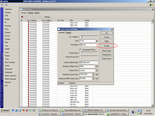Click the undo arrow in top toolbar
The width and height of the screenshot is (155, 116).
point(2,5)
